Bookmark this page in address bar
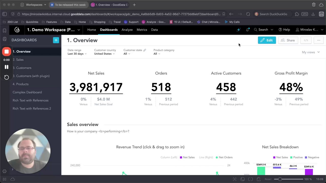This screenshot has width=326, height=183. pyautogui.click(x=224, y=14)
